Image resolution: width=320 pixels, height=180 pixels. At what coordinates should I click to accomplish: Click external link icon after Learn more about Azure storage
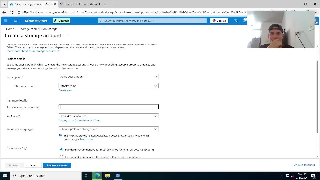coord(59,51)
